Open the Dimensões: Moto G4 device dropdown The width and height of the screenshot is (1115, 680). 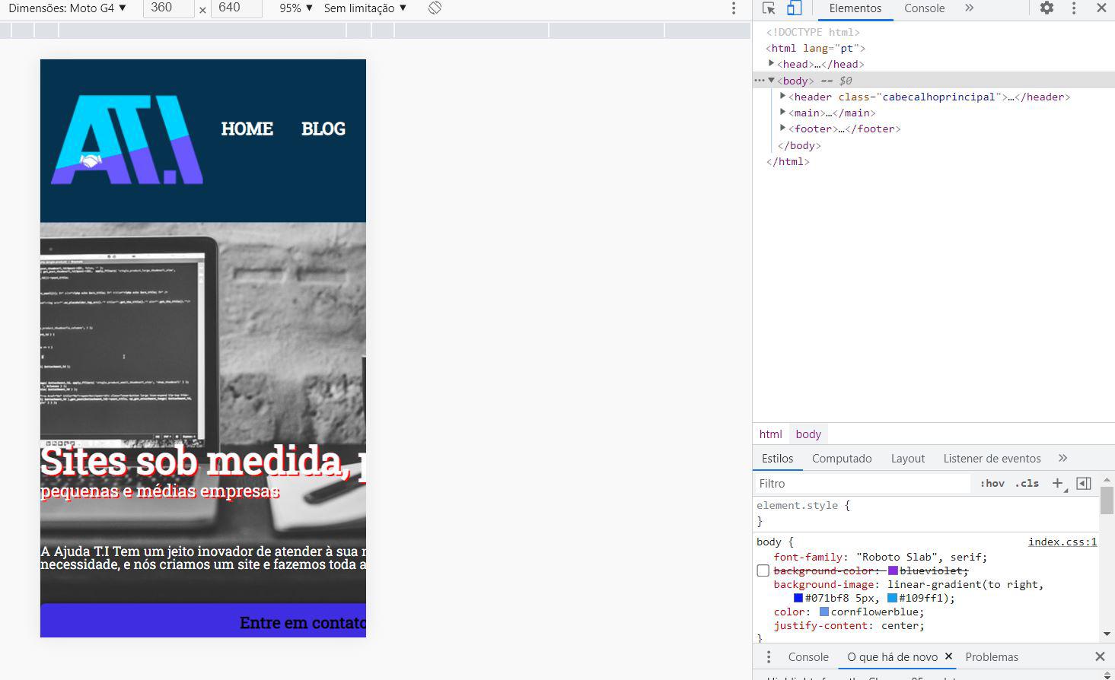click(x=67, y=8)
